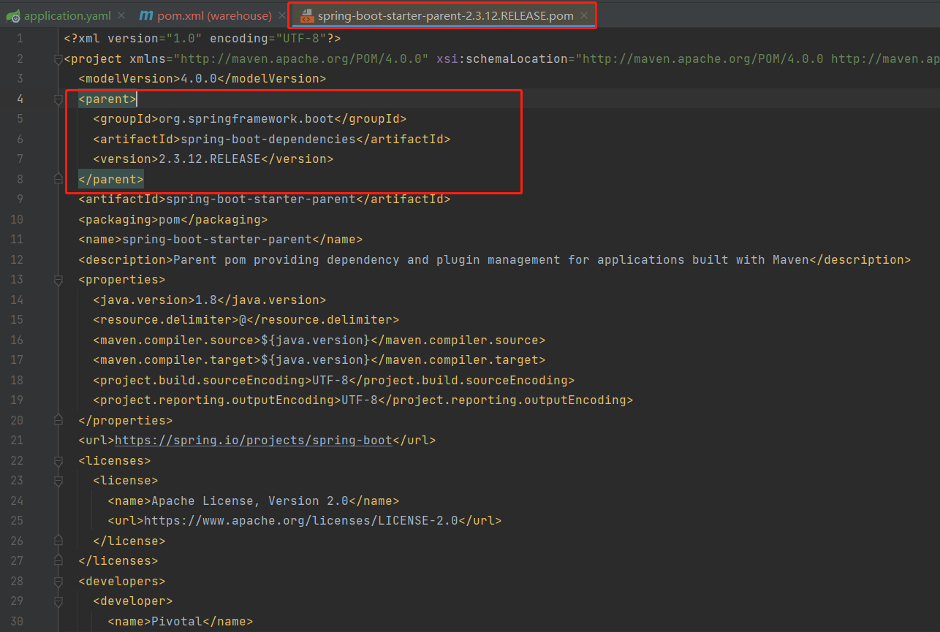Click line number 13 in the gutter

[16, 280]
